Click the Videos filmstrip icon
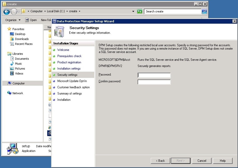The height and width of the screenshot is (168, 238). coord(12,73)
